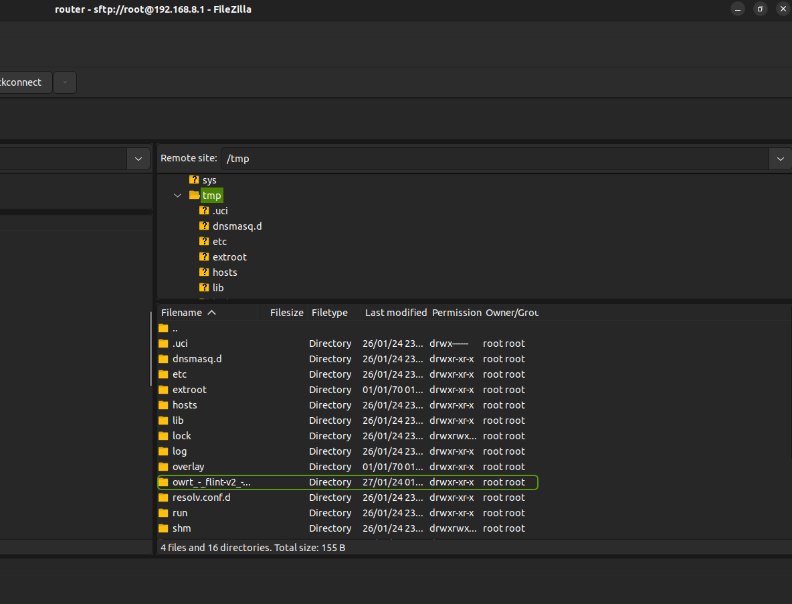The width and height of the screenshot is (792, 604).
Task: Collapse the tmp folder in remote tree
Action: click(177, 196)
